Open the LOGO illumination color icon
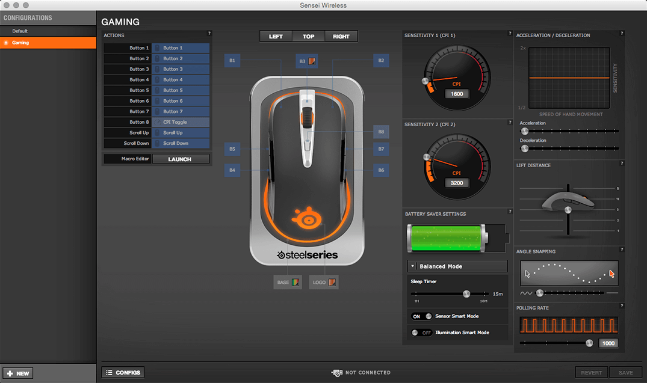The image size is (647, 383). [x=332, y=282]
